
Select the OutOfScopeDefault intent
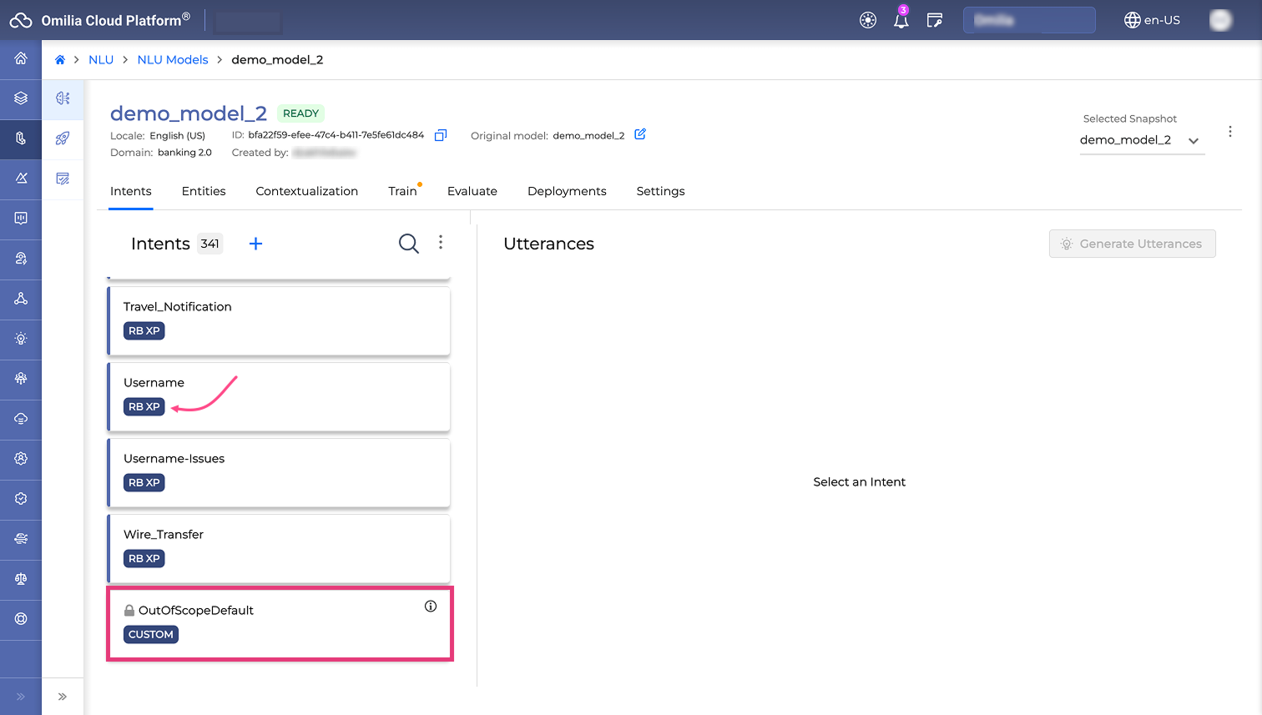280,624
